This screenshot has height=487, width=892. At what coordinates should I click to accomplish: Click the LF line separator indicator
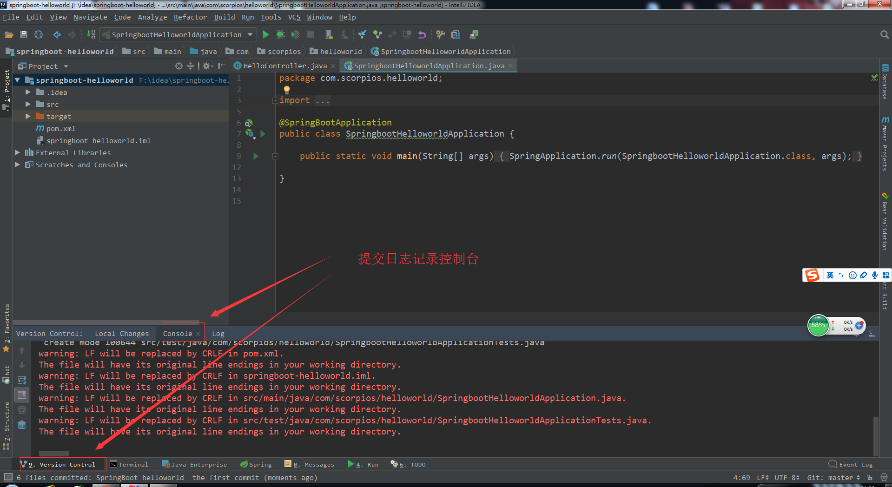763,477
